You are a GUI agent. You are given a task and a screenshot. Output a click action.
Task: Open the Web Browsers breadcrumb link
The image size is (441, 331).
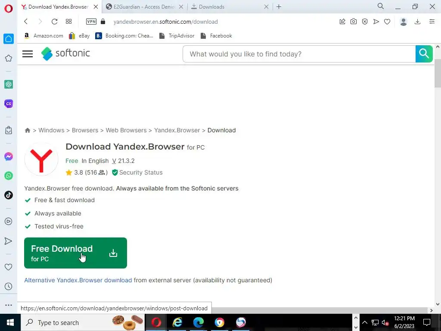[126, 130]
